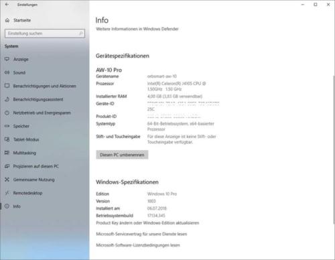Open the Benachrichtigungen und Aktionen settings
The width and height of the screenshot is (335, 260).
click(45, 86)
